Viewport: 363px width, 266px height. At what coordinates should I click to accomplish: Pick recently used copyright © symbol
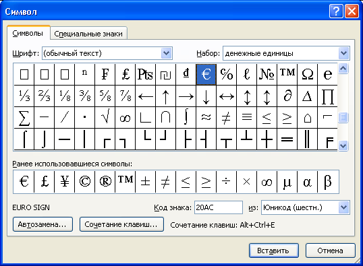(85, 182)
